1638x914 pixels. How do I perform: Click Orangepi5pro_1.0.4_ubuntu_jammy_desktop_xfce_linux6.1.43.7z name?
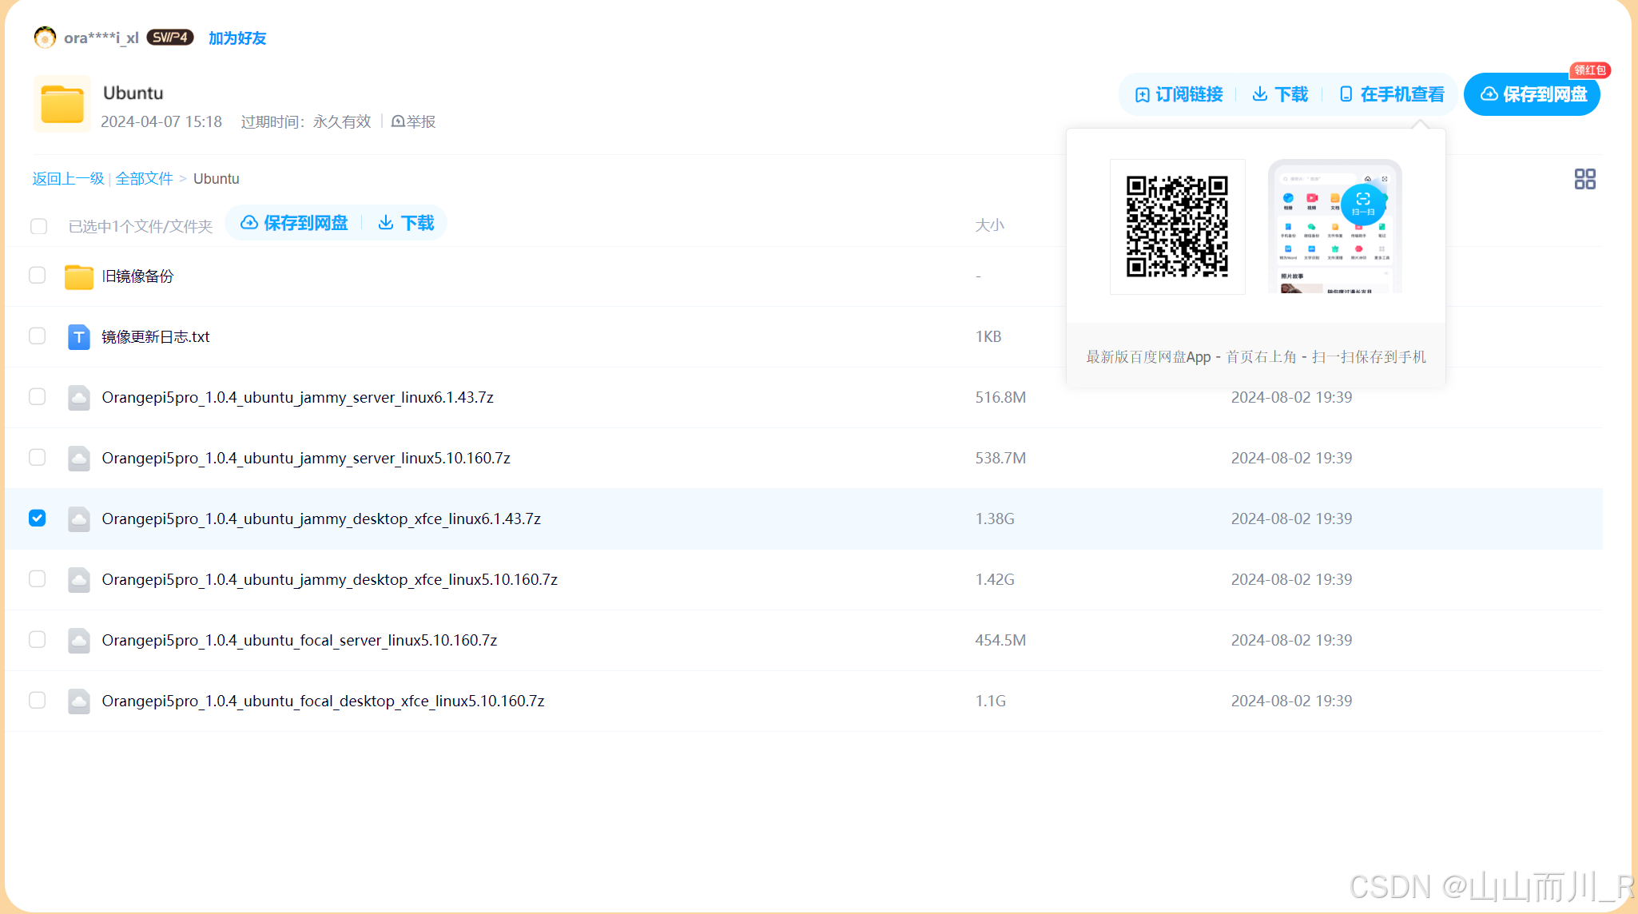click(x=321, y=519)
